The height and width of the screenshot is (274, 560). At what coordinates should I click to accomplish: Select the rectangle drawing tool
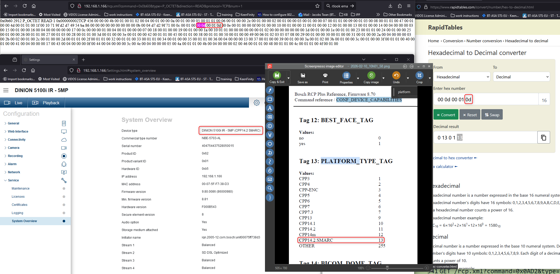270,99
